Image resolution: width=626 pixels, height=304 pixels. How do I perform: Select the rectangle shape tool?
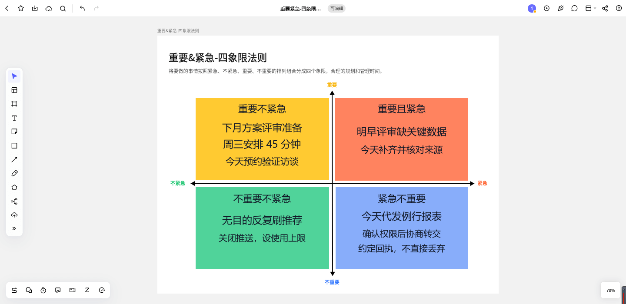point(14,146)
